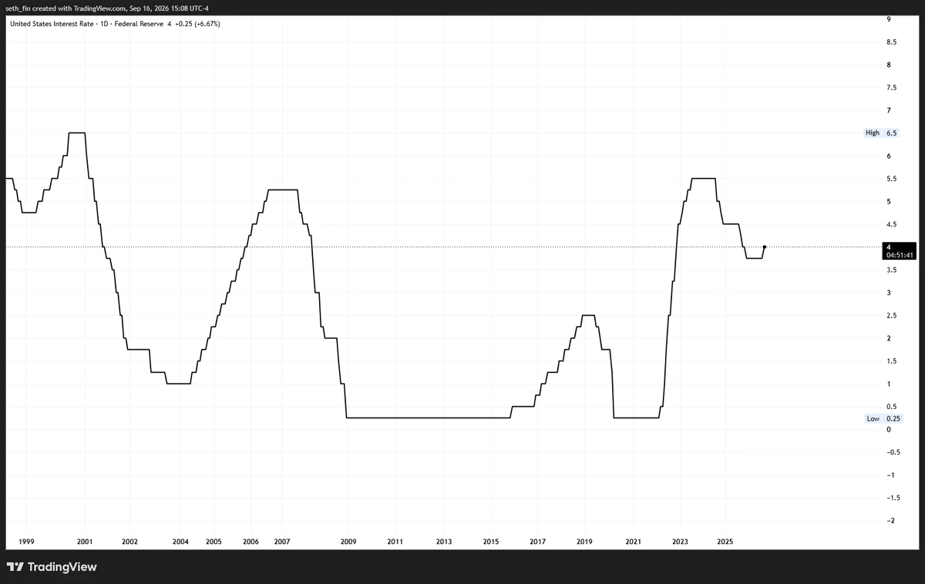Click the −0.5 tick on the price axis
Screen dimensions: 925x584
point(893,452)
